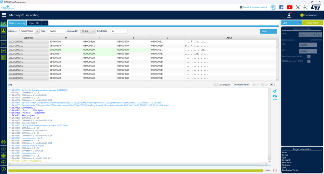The height and width of the screenshot is (174, 324).
Task: Toggle the Live Update checkbox
Action: 216,85
